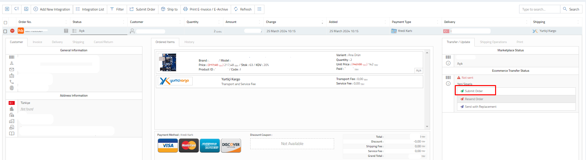Switch to the Invoice tab
The height and width of the screenshot is (160, 586).
click(x=37, y=42)
